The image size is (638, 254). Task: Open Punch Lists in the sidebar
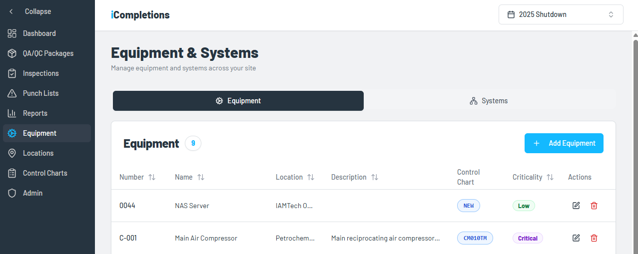coord(40,93)
